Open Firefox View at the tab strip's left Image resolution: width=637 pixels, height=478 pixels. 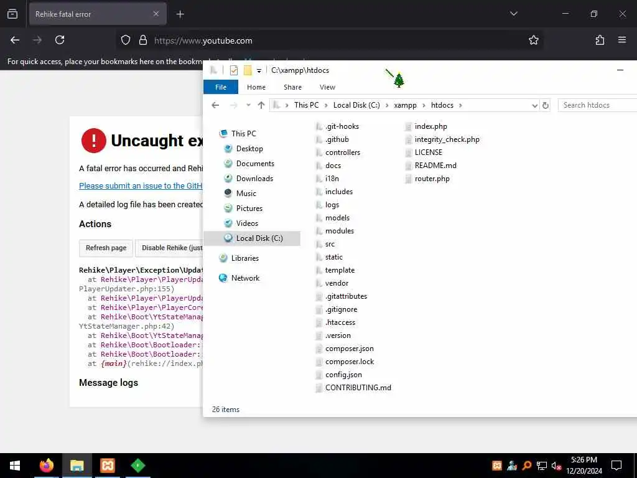tap(12, 14)
